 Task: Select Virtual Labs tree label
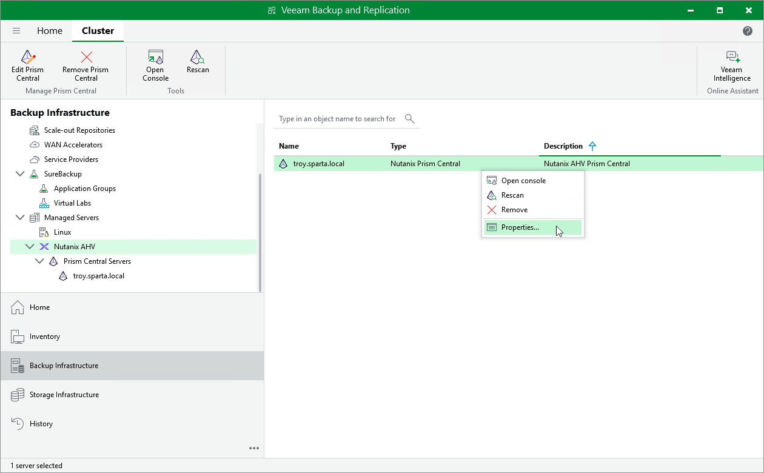point(72,203)
